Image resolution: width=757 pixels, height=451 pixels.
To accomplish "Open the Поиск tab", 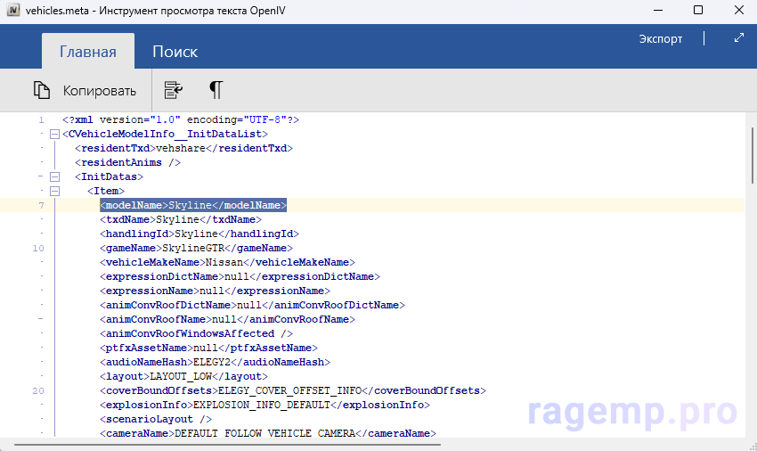I will (175, 52).
